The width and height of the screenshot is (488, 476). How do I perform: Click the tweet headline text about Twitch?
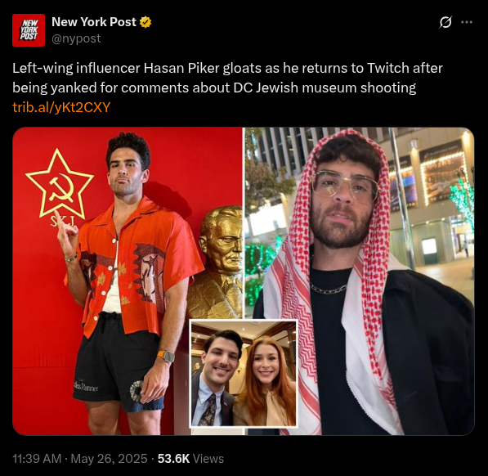[227, 78]
